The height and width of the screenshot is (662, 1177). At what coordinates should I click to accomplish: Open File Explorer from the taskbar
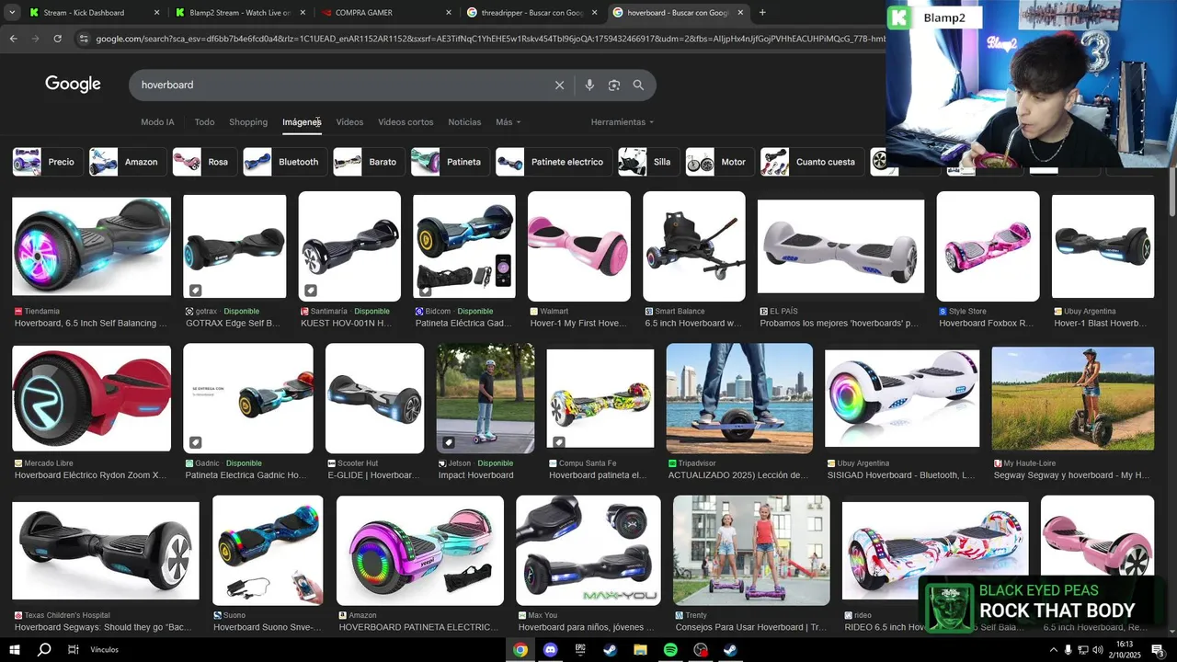640,649
